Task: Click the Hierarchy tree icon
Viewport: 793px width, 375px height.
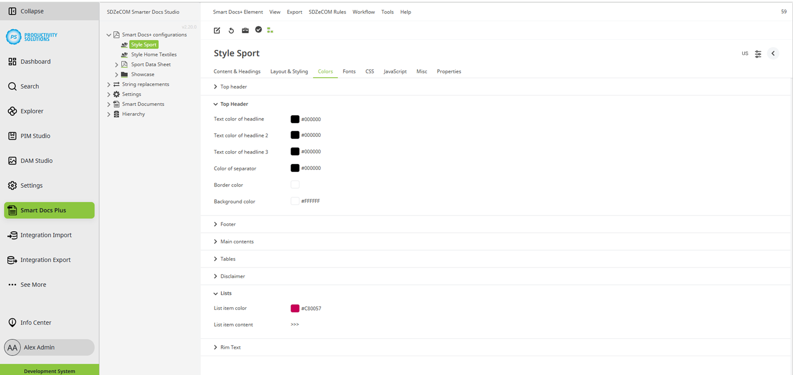Action: click(116, 114)
